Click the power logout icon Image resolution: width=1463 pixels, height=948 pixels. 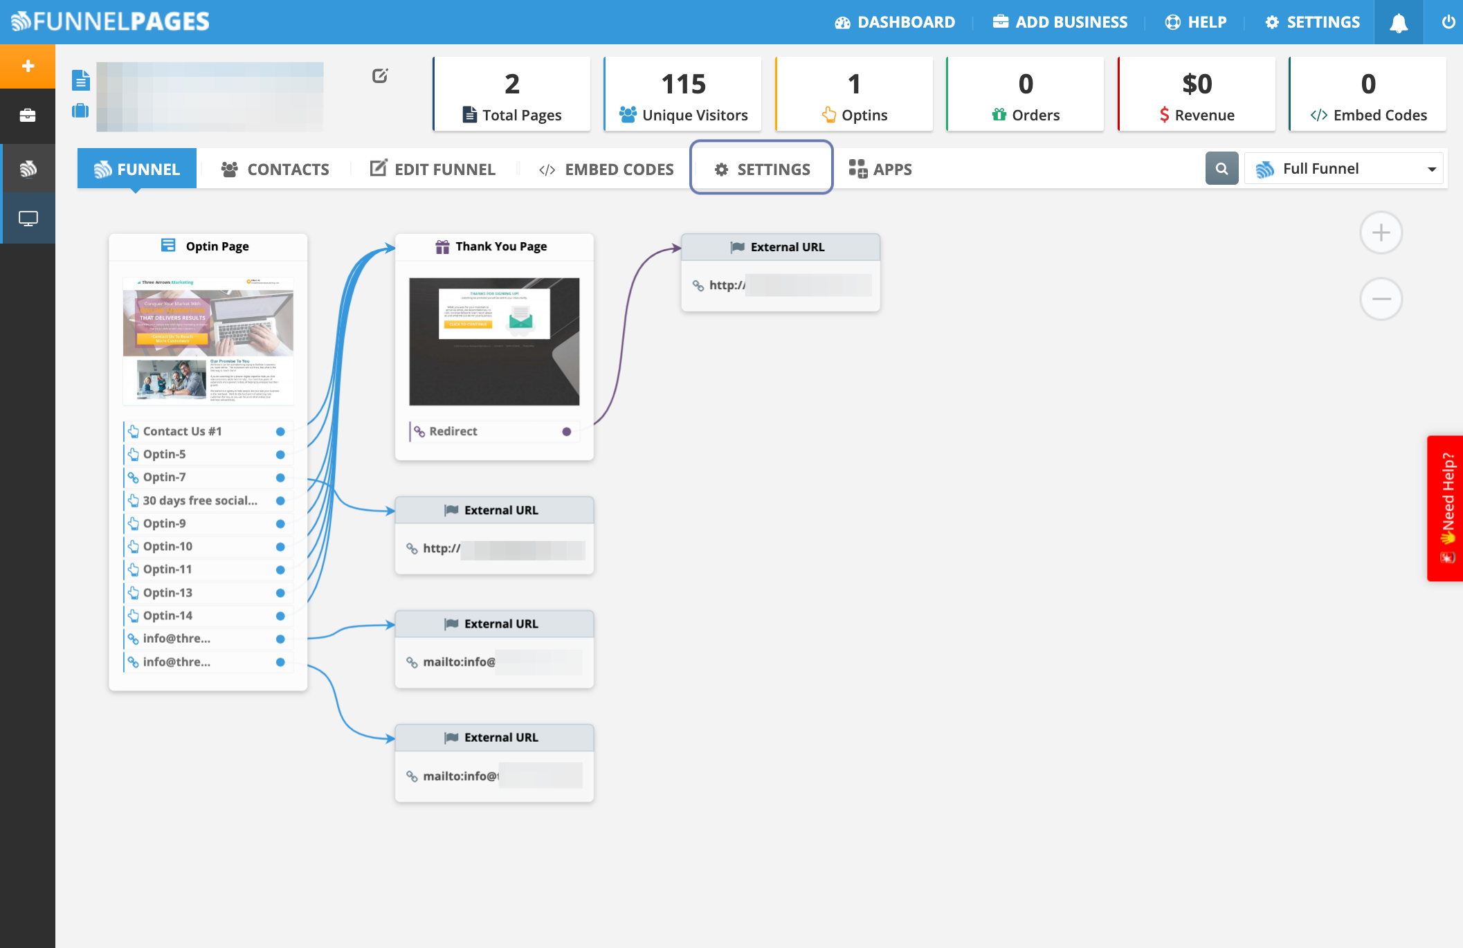tap(1448, 22)
